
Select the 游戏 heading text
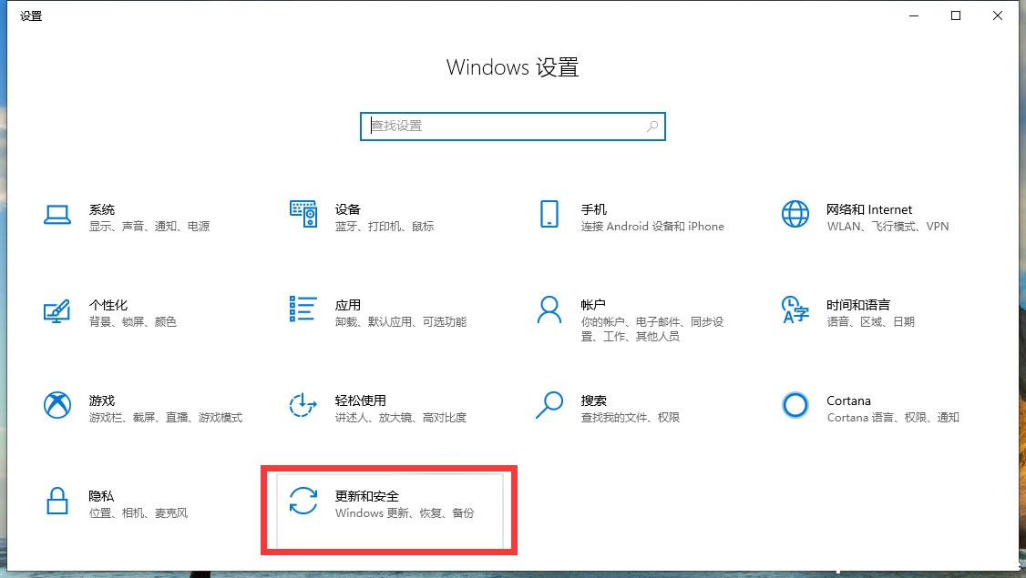101,401
